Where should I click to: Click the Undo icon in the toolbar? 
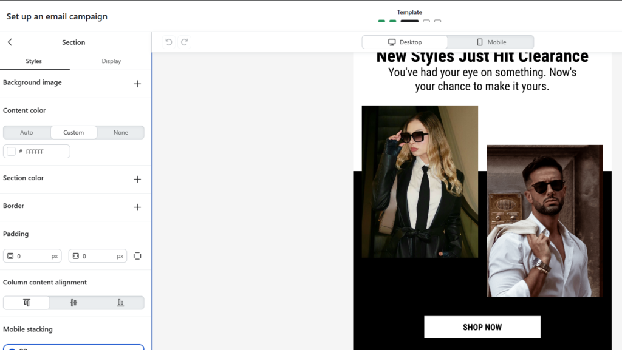point(168,42)
